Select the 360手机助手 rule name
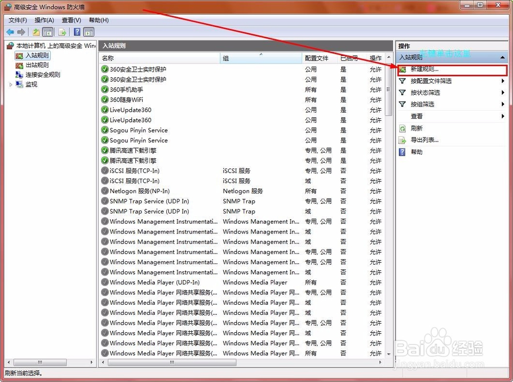513x382 pixels. click(x=126, y=90)
